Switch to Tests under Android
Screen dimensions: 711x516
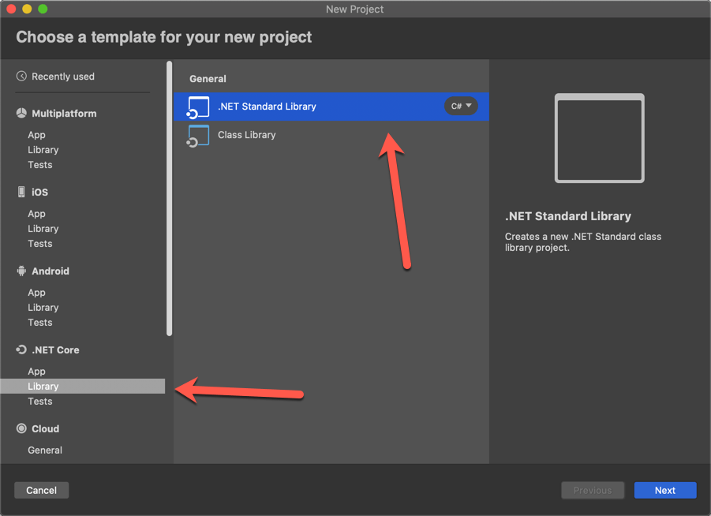pos(39,322)
